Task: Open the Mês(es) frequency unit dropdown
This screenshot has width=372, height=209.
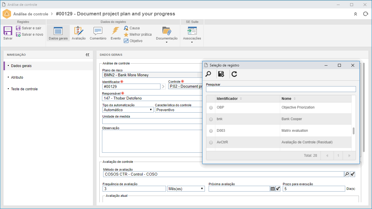Action: (x=186, y=189)
